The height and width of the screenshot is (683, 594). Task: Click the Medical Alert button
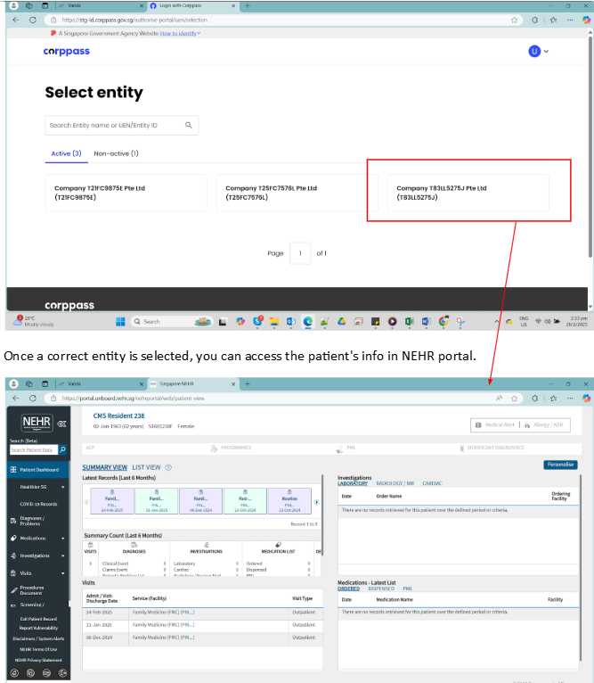[x=495, y=424]
